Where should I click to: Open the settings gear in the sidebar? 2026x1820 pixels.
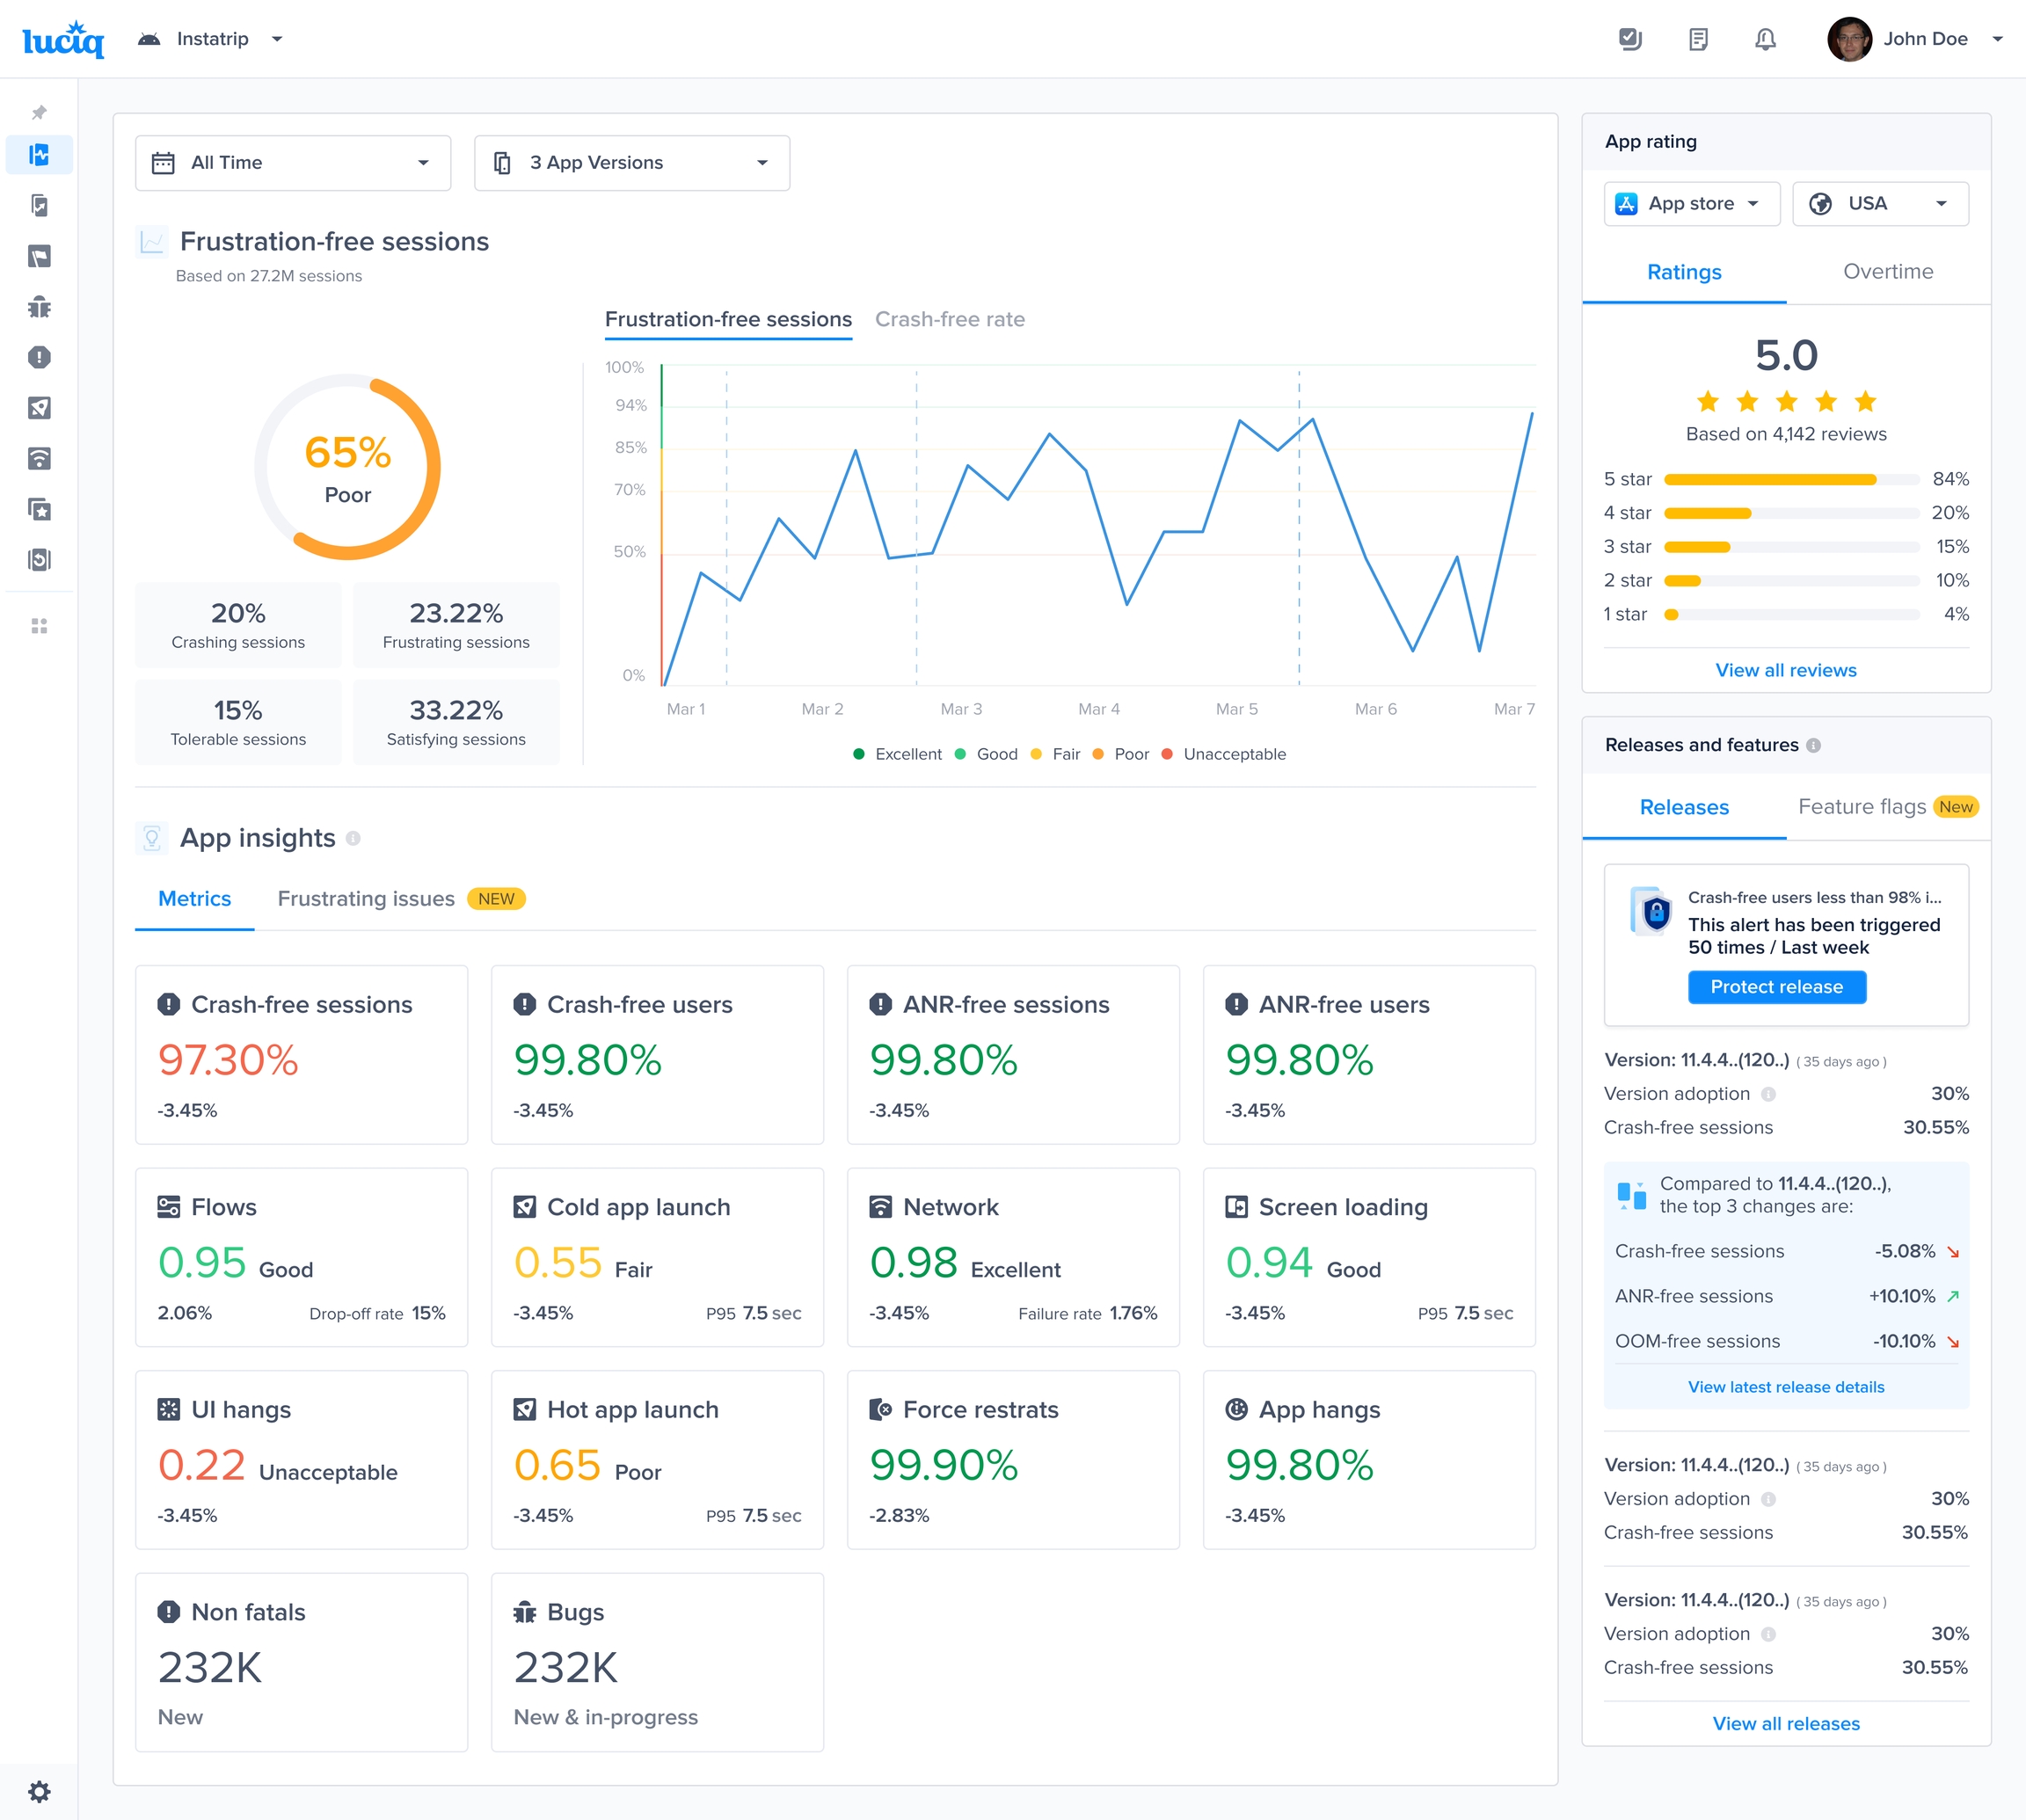point(39,1791)
